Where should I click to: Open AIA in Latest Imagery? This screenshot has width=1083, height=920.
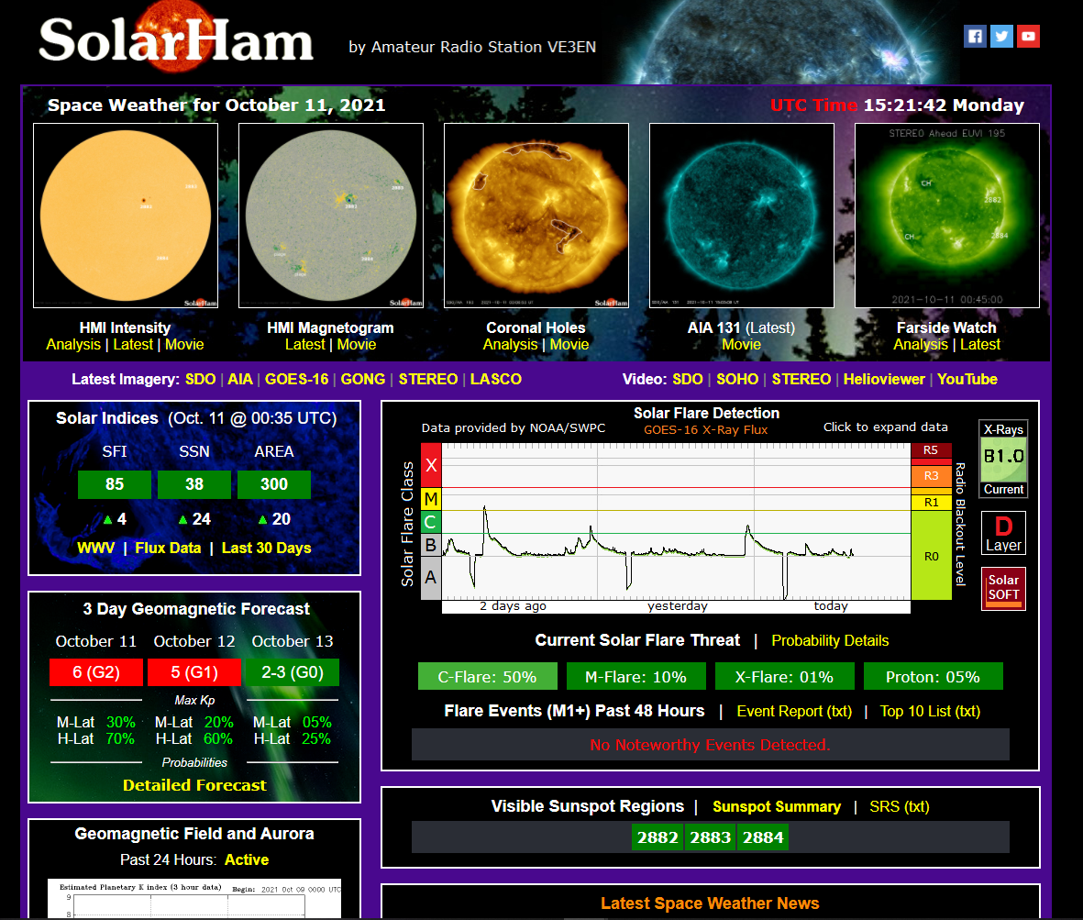click(x=240, y=379)
